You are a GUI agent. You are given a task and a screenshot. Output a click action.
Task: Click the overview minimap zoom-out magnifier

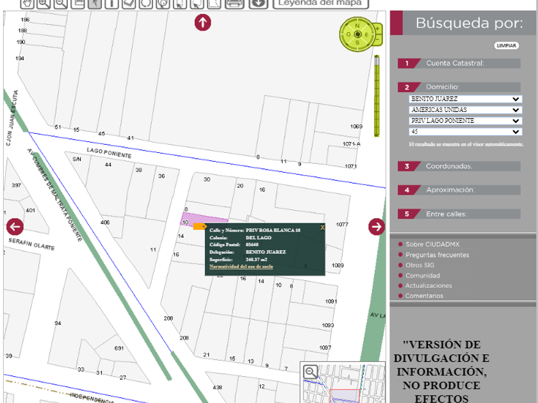(311, 372)
